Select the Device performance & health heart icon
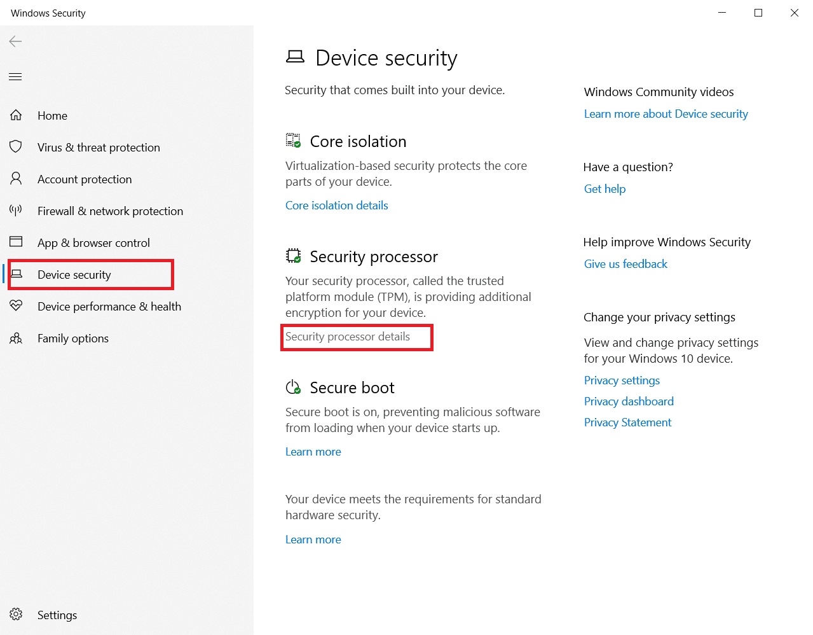The image size is (813, 635). 16,306
